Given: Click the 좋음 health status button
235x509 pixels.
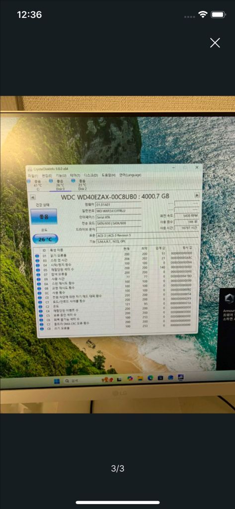Looking at the screenshot, I should coord(44,217).
